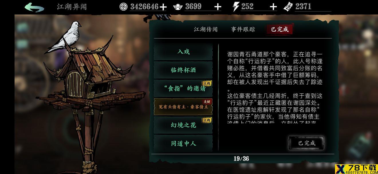Open the 同道中人 quest entry
This screenshot has width=378, height=174.
(183, 143)
